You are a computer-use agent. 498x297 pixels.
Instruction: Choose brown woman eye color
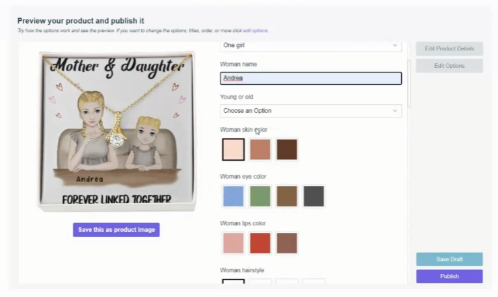287,196
